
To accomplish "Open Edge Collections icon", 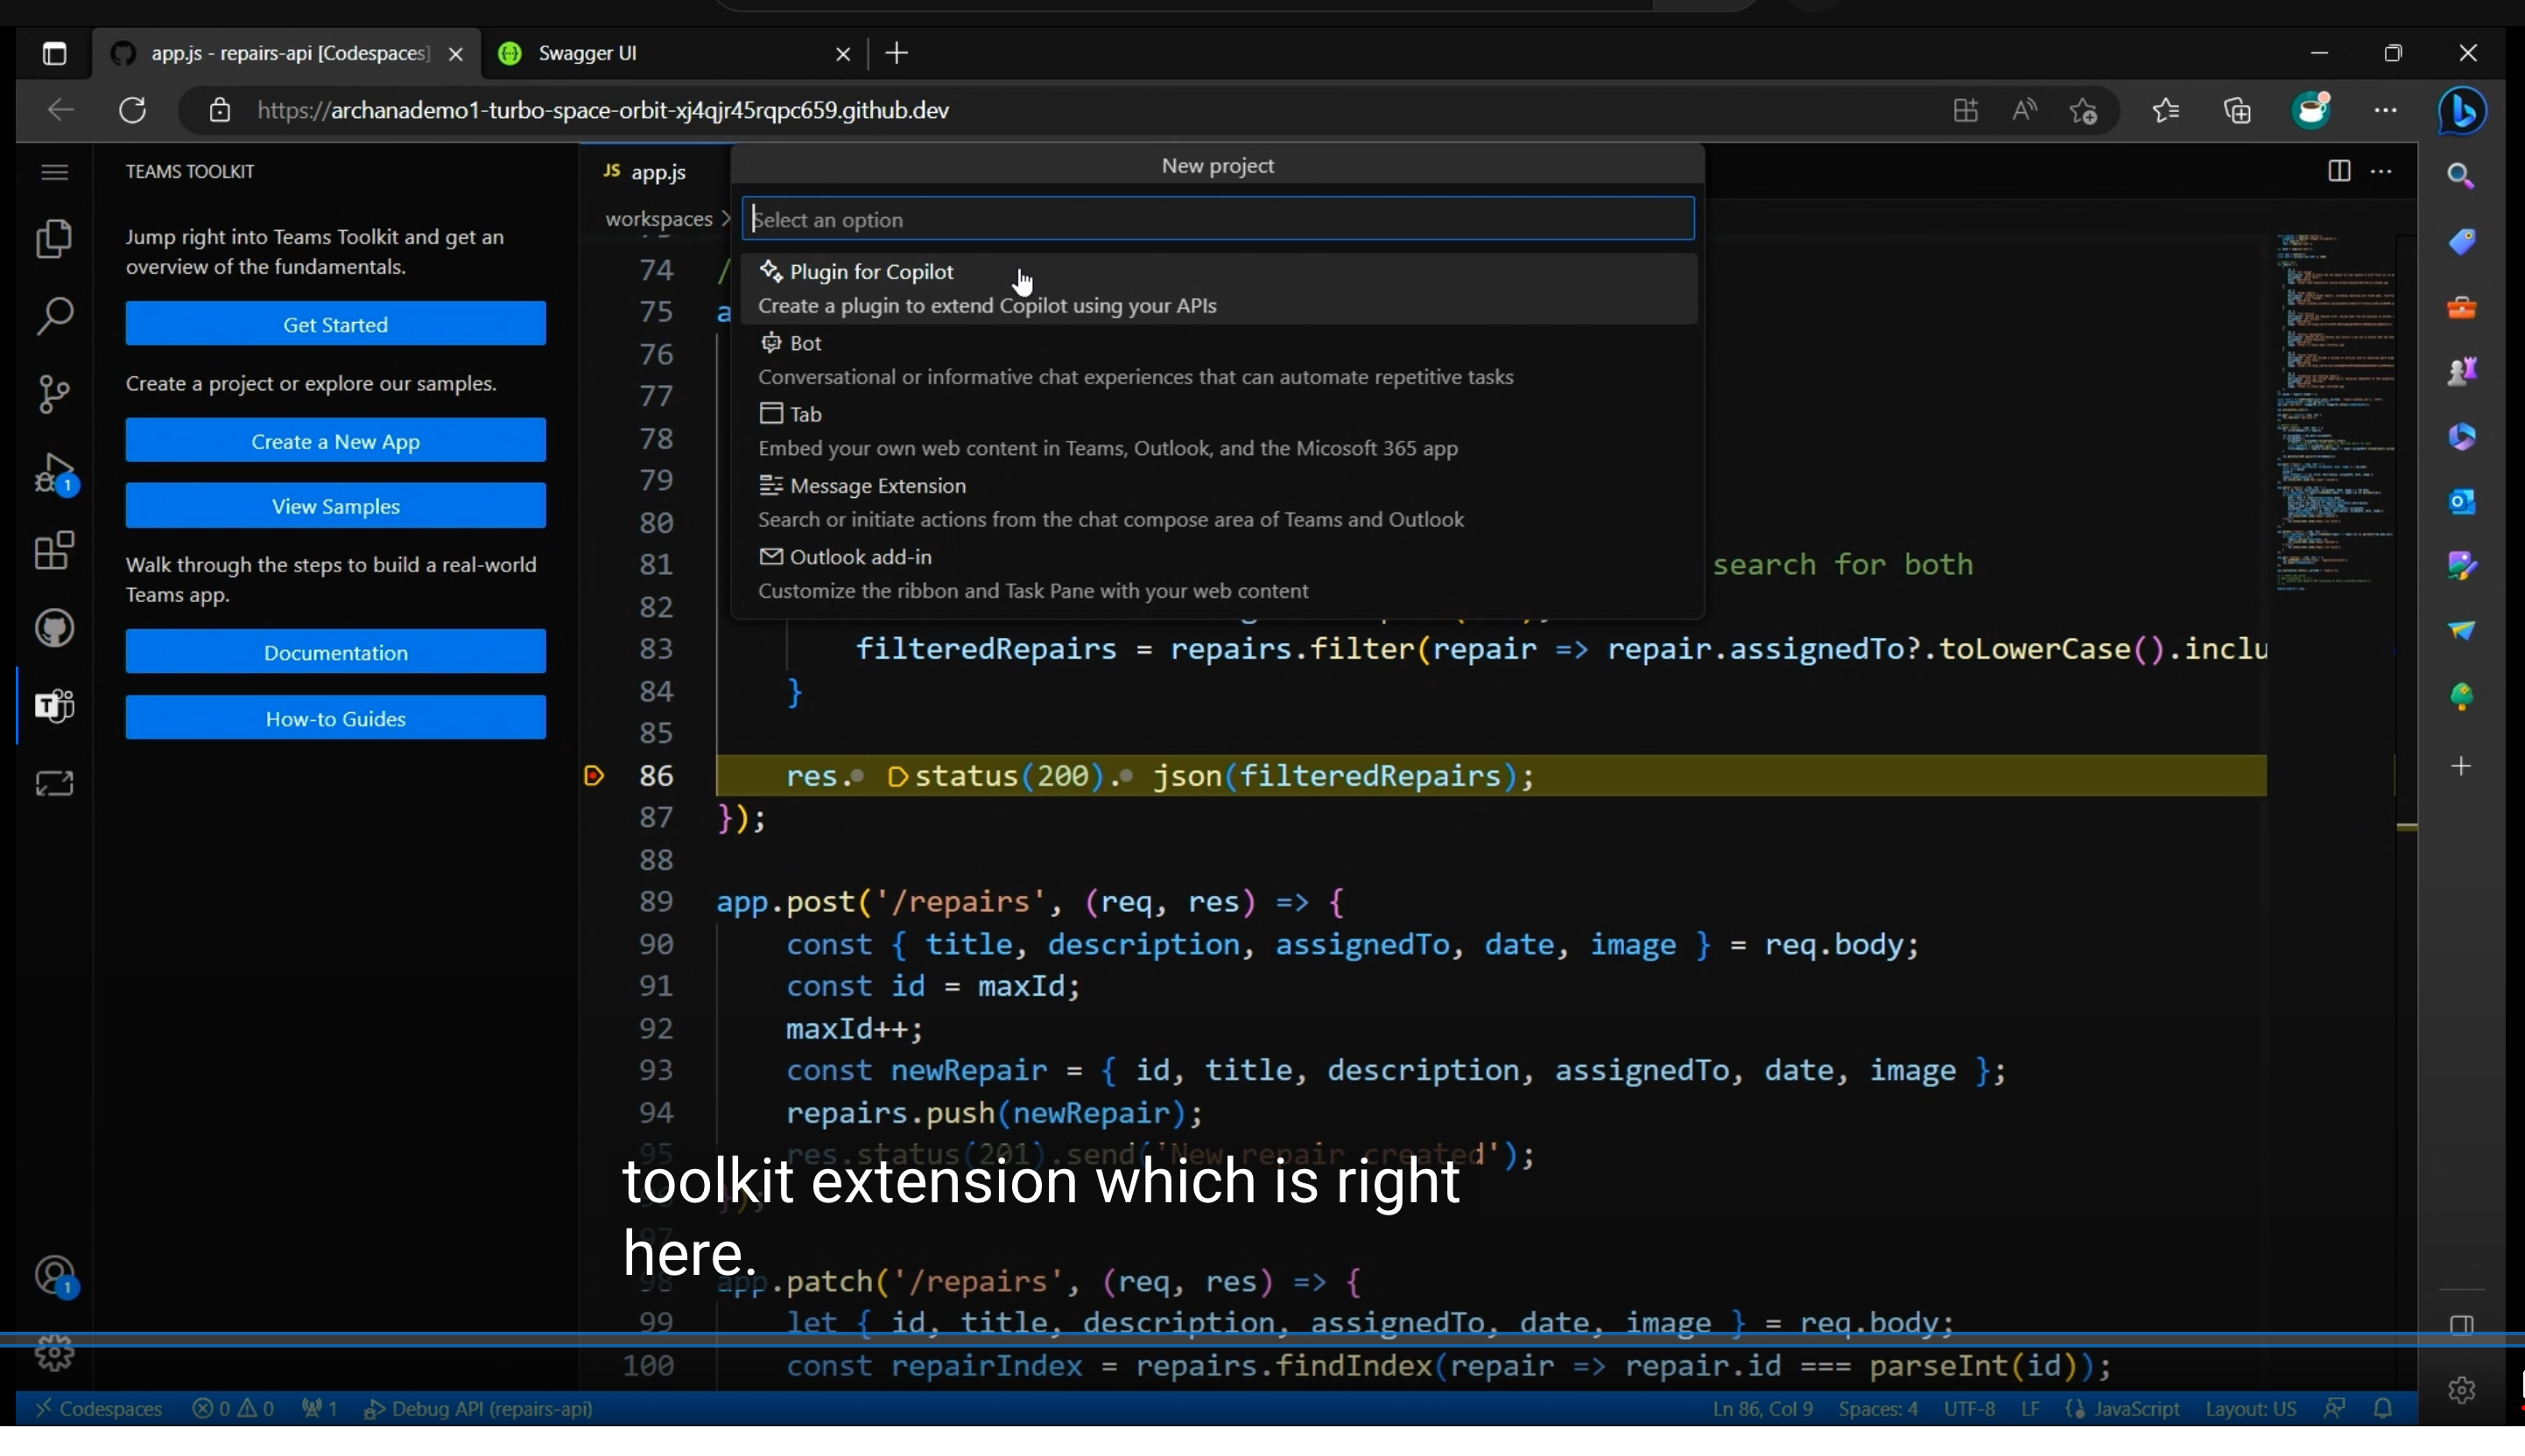I will click(x=2238, y=110).
